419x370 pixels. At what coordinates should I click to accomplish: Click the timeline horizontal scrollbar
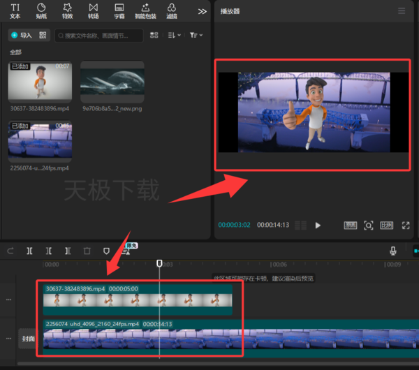pyautogui.click(x=218, y=364)
